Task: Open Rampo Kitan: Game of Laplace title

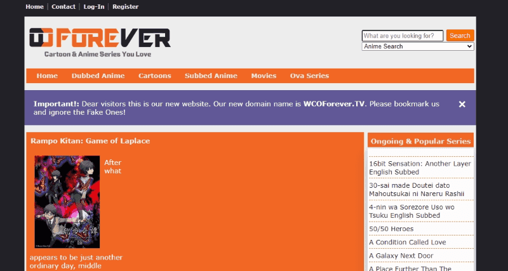Action: 90,141
